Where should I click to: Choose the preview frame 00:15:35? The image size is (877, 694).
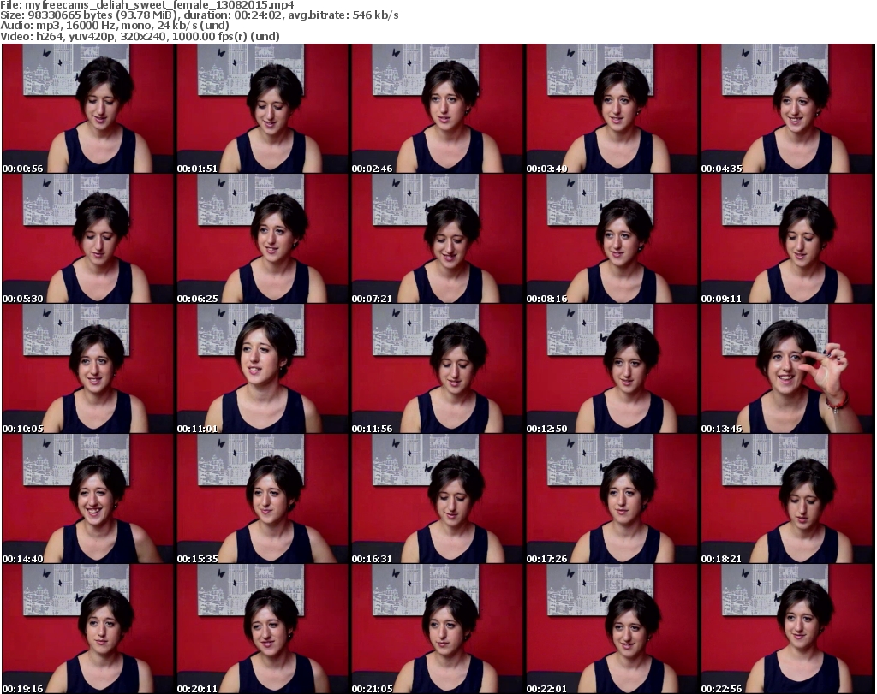(x=263, y=499)
